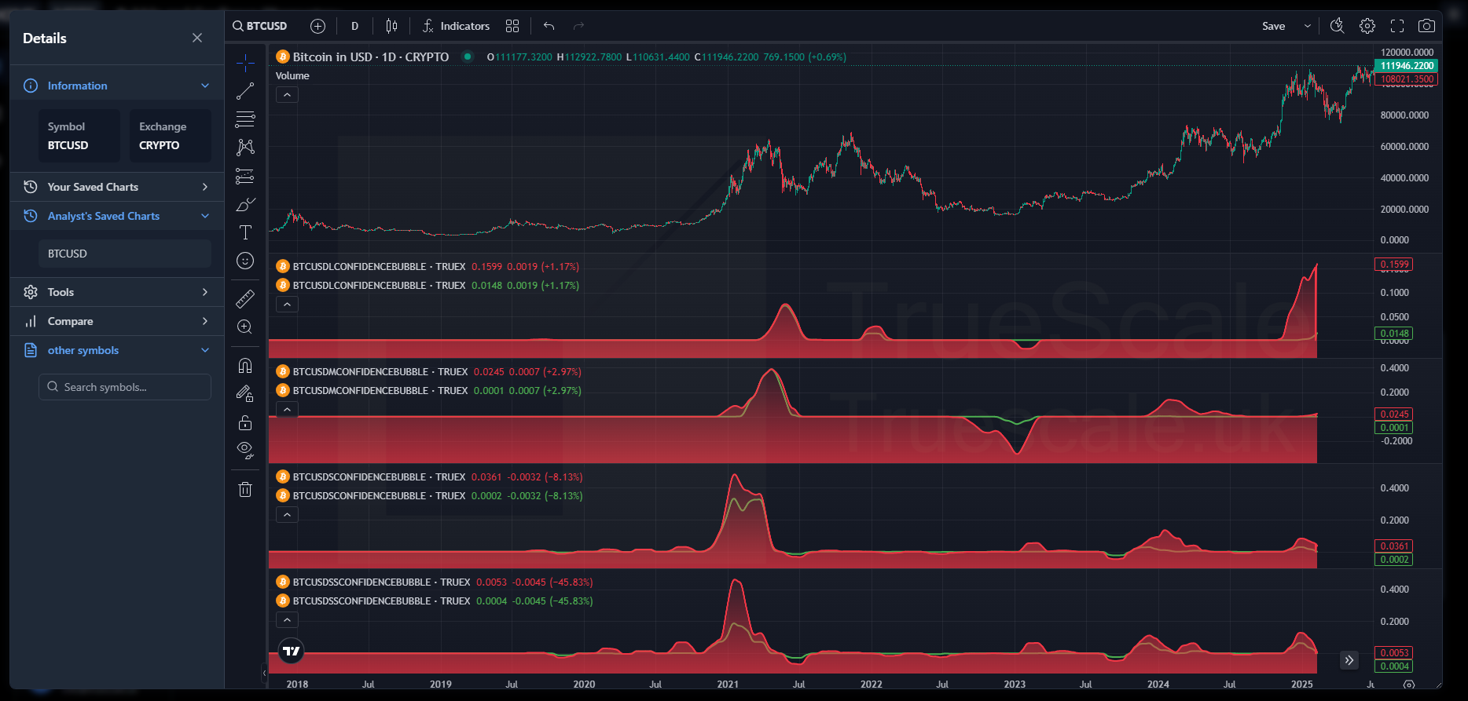Screen dimensions: 1468x701
Task: Open the Save dropdown arrow
Action: click(x=1308, y=26)
